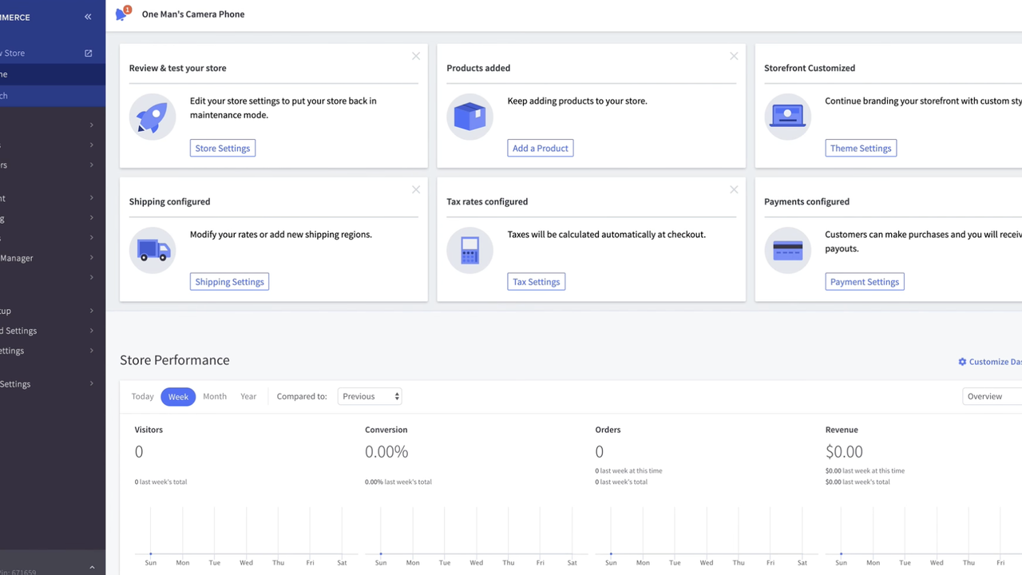The image size is (1022, 575).
Task: Open the store via the external link icon
Action: [89, 53]
